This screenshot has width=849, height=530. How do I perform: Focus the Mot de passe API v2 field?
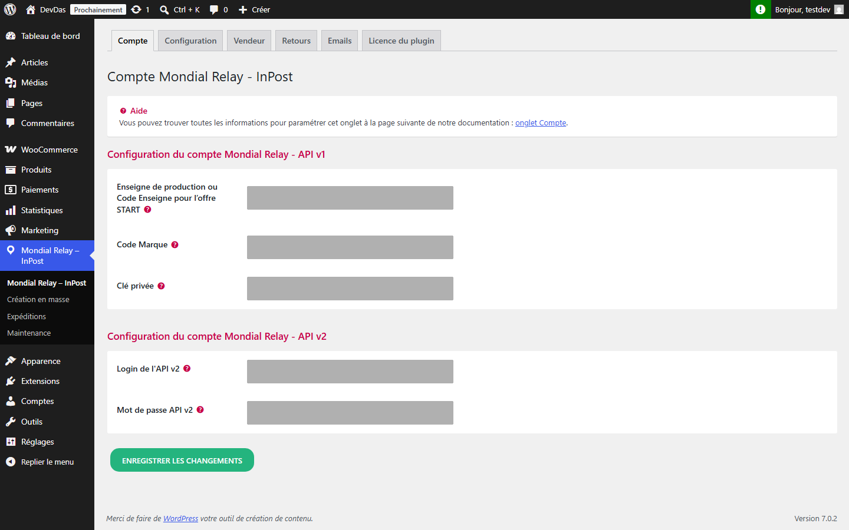350,413
